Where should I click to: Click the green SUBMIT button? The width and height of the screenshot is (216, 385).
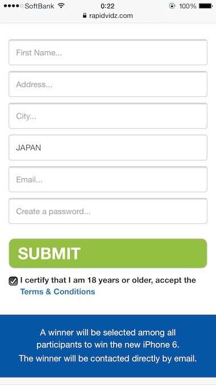(108, 253)
